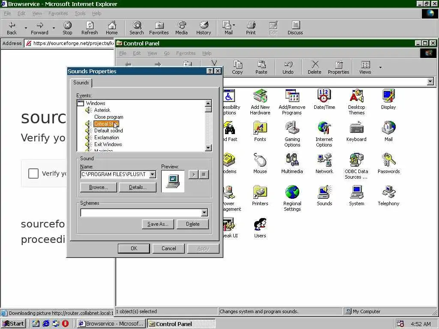Switch to Browservice taskbar button

pos(111,324)
